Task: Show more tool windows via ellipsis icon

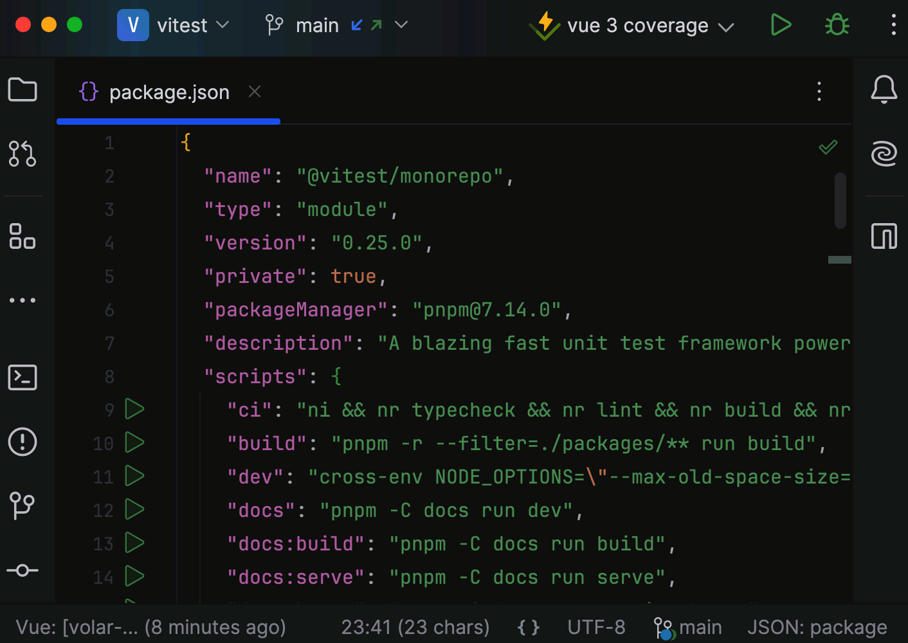Action: (x=23, y=300)
